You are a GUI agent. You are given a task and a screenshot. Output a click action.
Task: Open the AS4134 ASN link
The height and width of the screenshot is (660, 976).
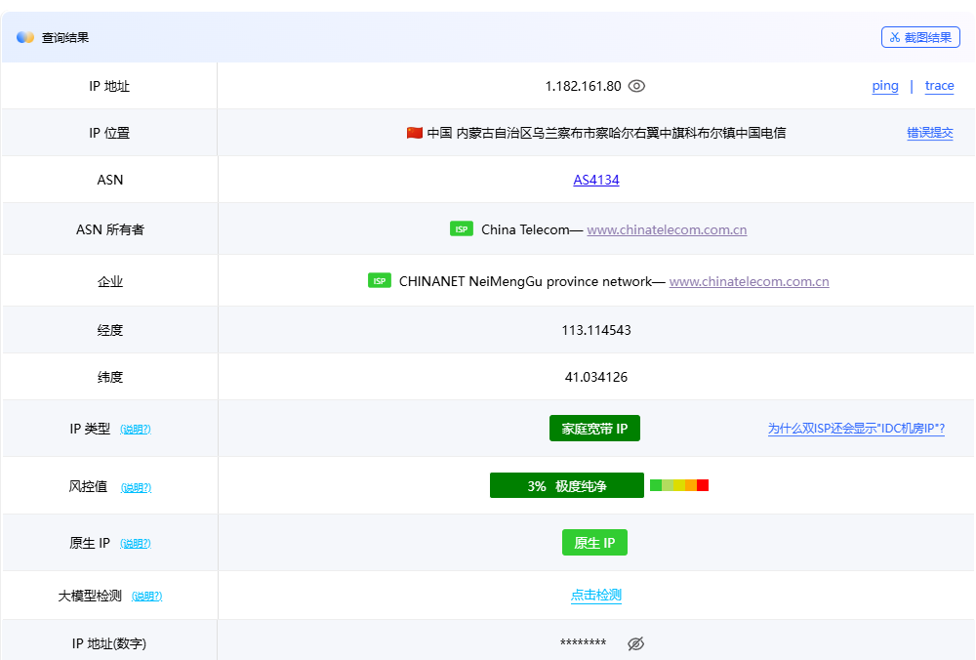(x=596, y=180)
